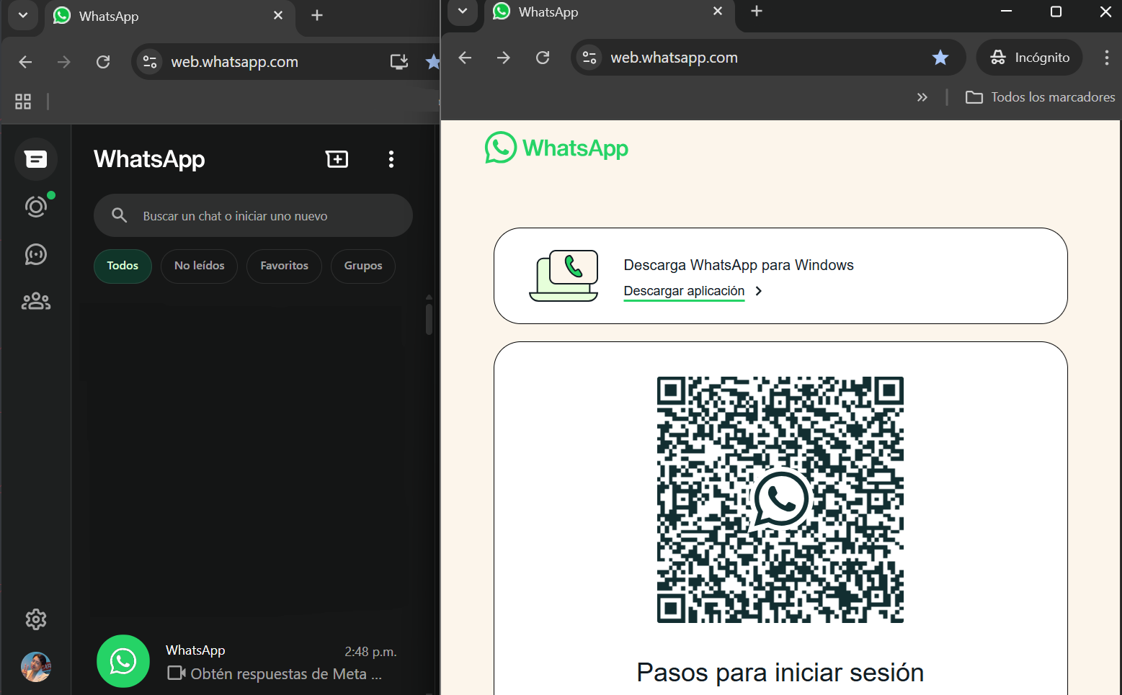Click the chat list scrollbar

(x=429, y=319)
